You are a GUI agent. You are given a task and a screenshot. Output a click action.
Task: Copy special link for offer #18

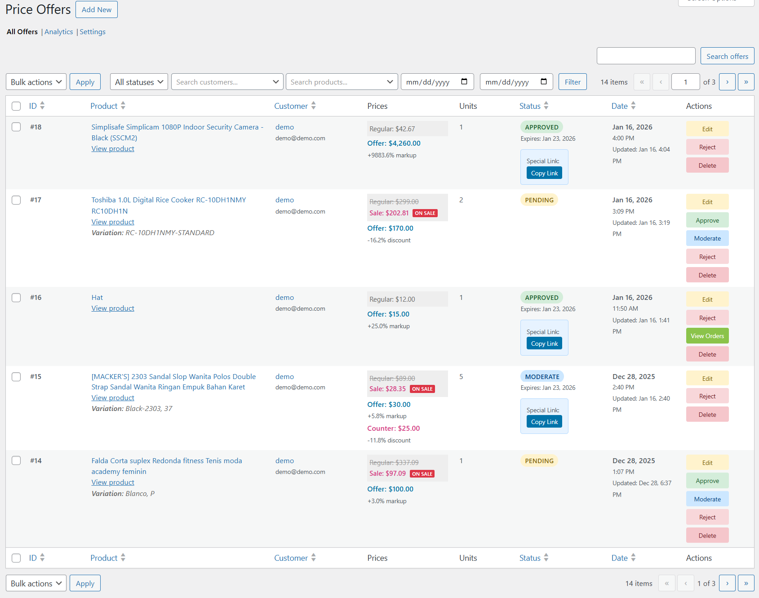pos(544,173)
